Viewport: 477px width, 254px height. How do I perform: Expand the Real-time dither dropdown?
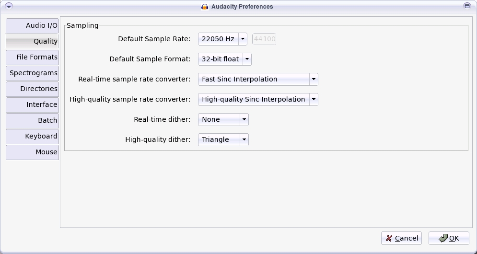point(244,120)
